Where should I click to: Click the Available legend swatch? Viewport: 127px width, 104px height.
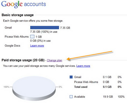(71, 97)
